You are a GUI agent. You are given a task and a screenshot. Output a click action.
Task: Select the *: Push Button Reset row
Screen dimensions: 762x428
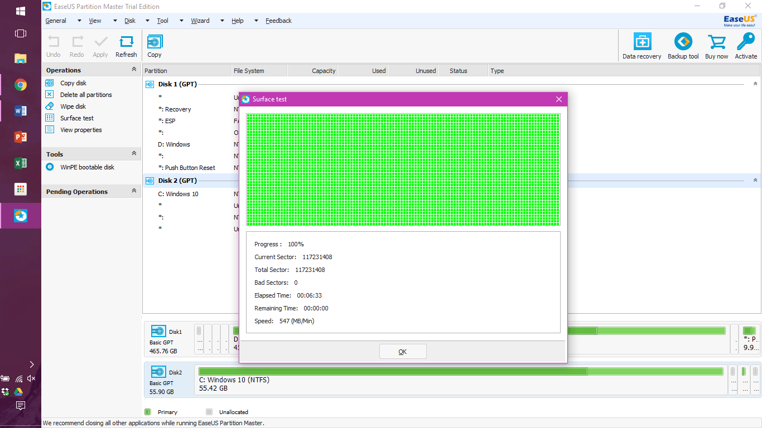coord(187,168)
